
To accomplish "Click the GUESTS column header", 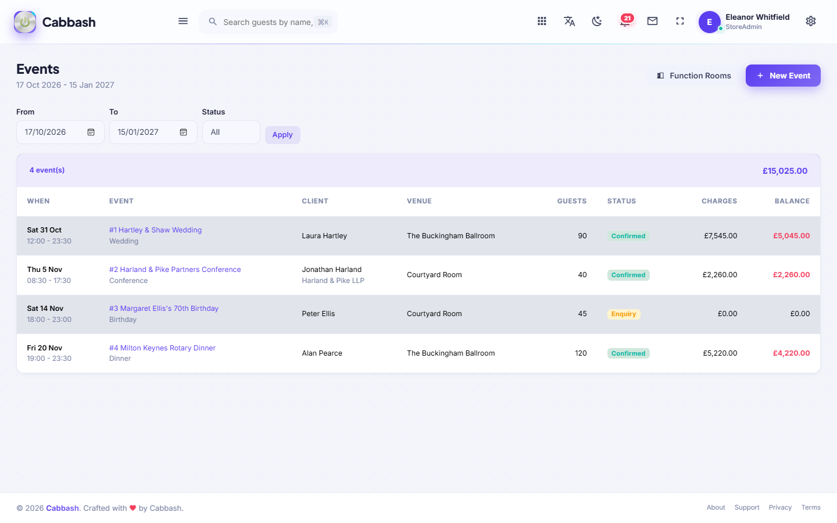I will pyautogui.click(x=572, y=201).
